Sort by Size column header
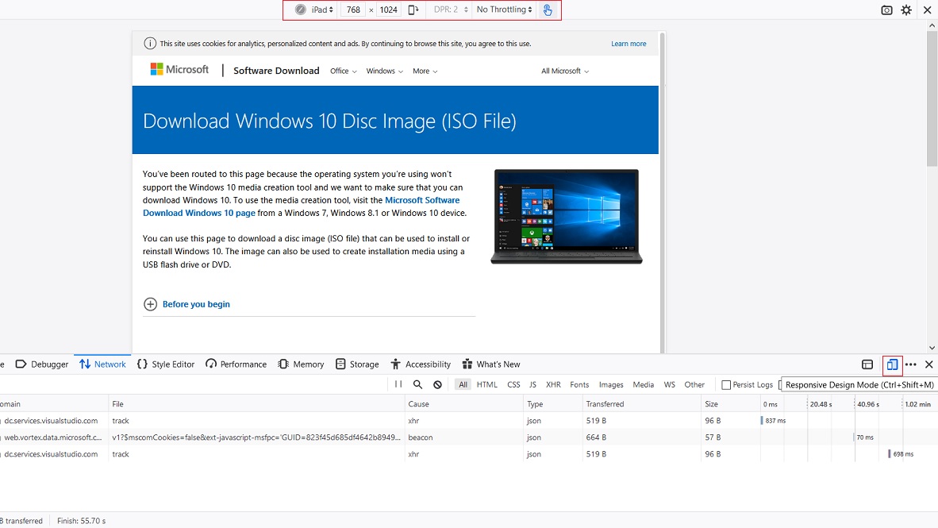 [x=730, y=404]
